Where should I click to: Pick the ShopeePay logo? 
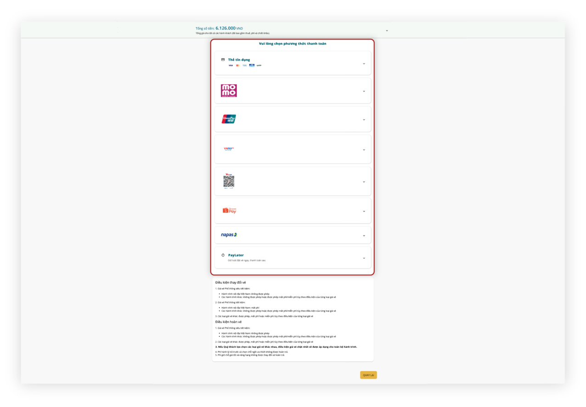point(229,210)
